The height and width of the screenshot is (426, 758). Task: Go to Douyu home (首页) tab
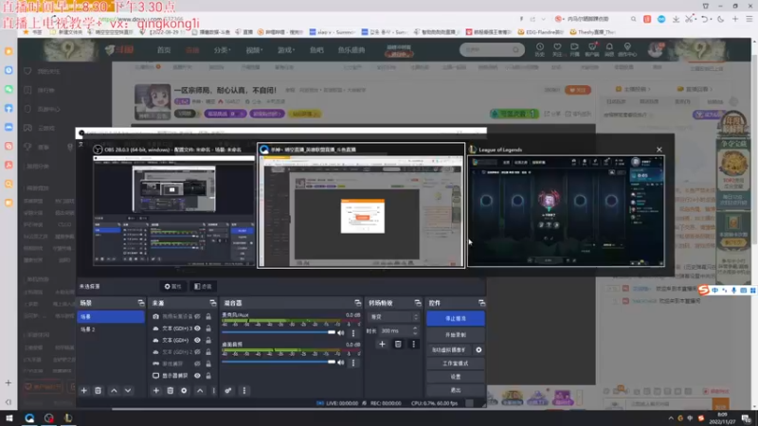[164, 50]
